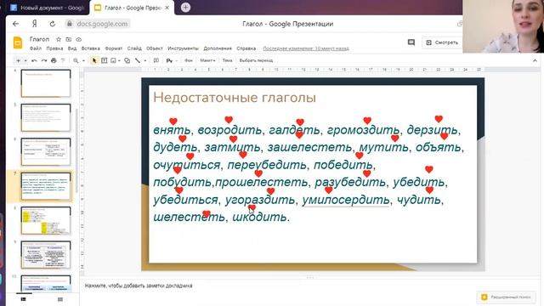Open the Yandex home button
Image resolution: width=544 pixels, height=306 pixels.
pos(34,24)
